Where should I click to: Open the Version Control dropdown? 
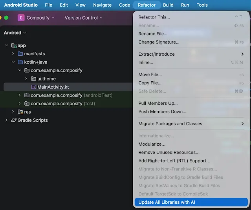pos(83,18)
